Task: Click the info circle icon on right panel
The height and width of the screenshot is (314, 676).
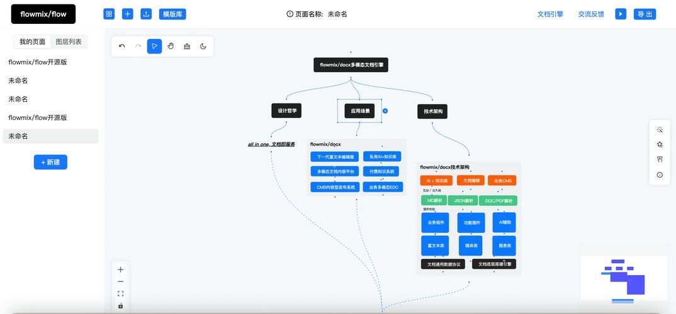Action: tap(660, 175)
